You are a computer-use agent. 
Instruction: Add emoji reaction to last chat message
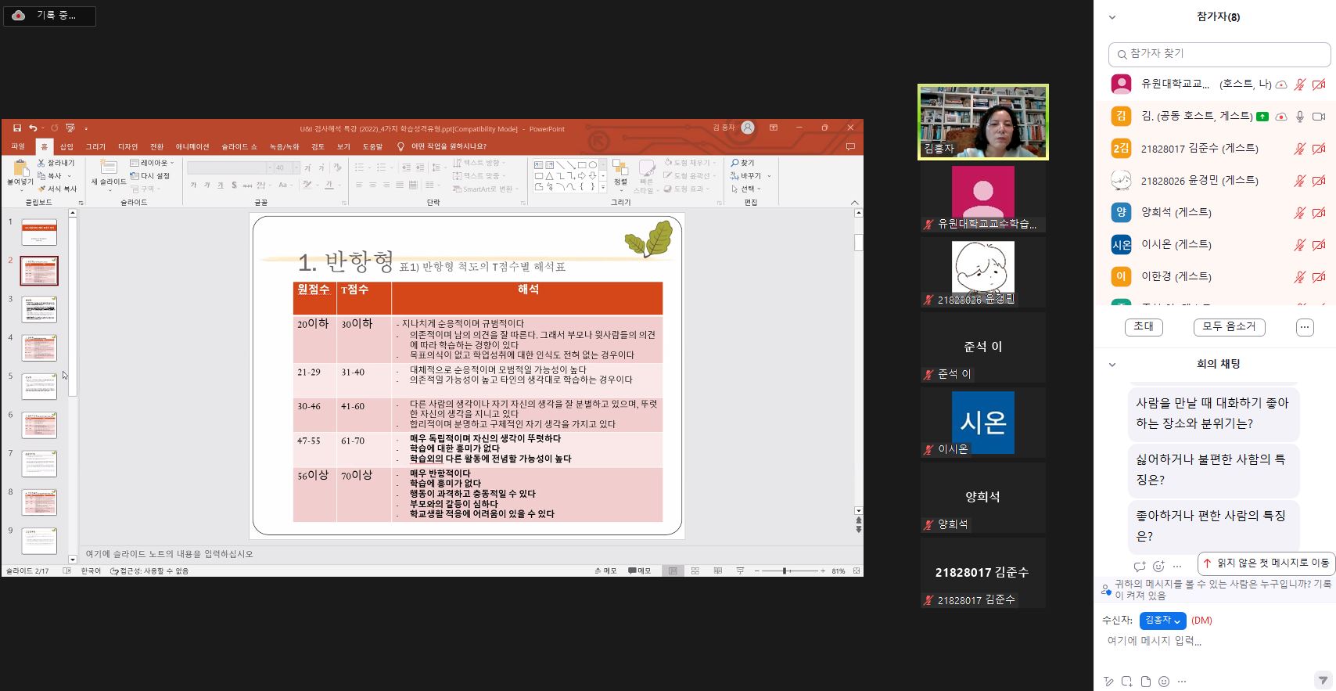point(1158,566)
